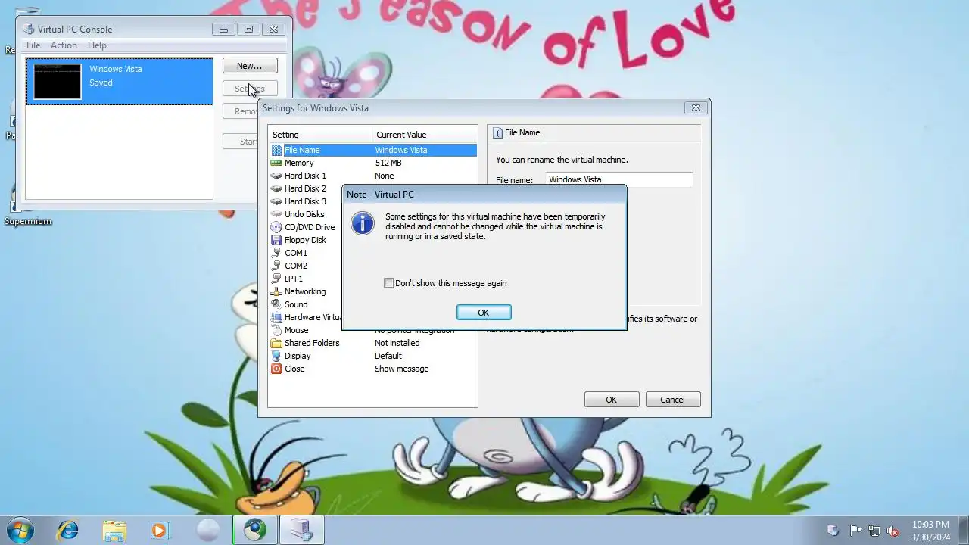Click the COM1 port icon
Viewport: 969px width, 545px height.
276,253
